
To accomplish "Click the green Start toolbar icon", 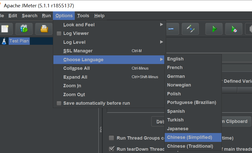I will (x=214, y=29).
